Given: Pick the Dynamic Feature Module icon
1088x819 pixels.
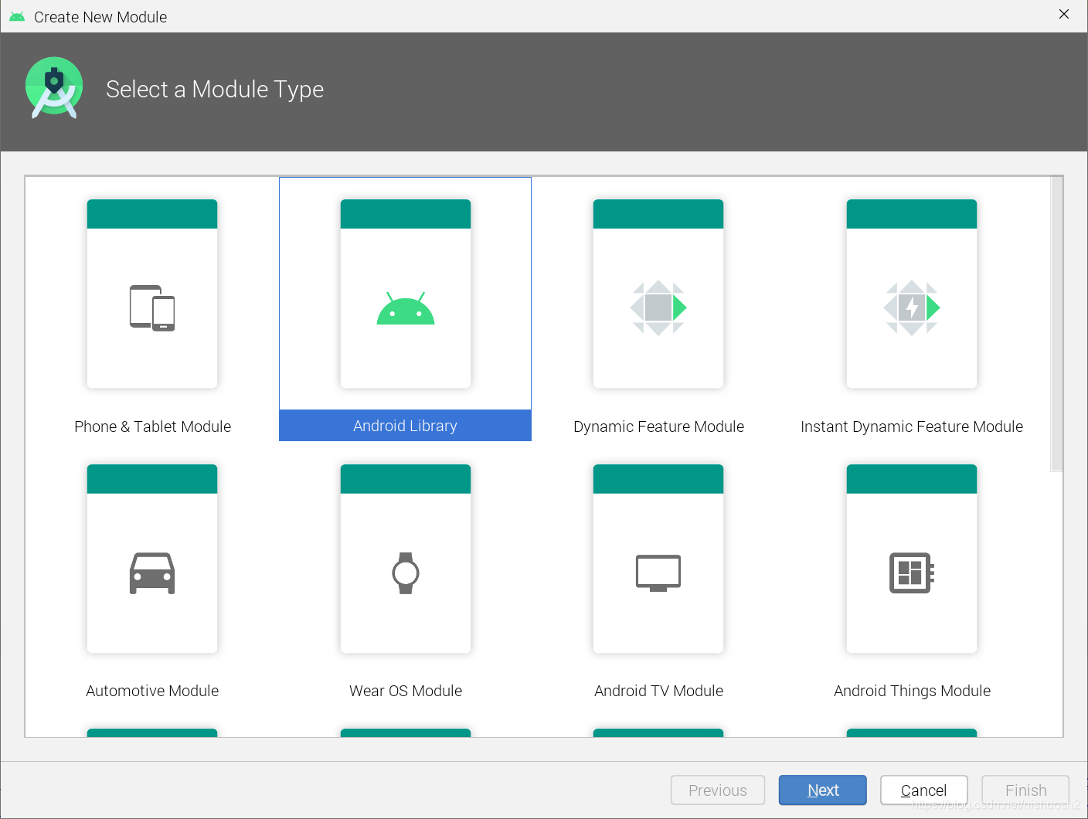Looking at the screenshot, I should coord(658,308).
